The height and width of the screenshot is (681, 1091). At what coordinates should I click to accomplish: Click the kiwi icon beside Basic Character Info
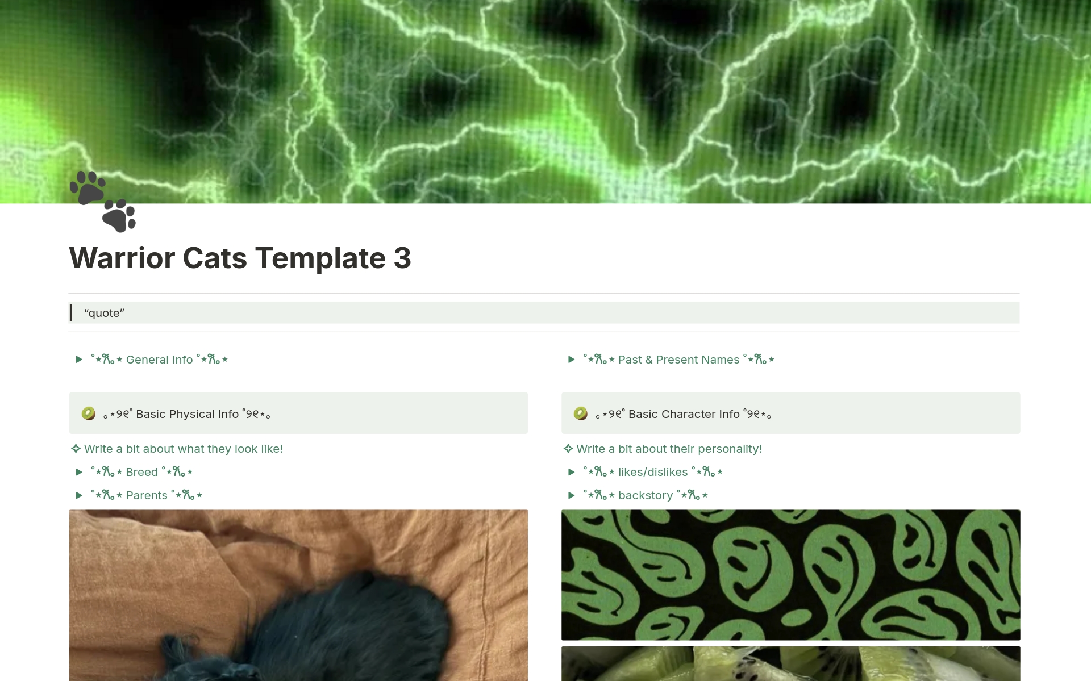tap(580, 413)
